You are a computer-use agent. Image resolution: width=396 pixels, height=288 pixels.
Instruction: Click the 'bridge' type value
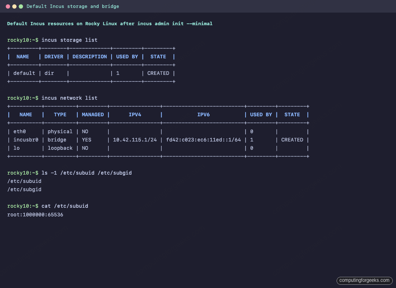57,140
